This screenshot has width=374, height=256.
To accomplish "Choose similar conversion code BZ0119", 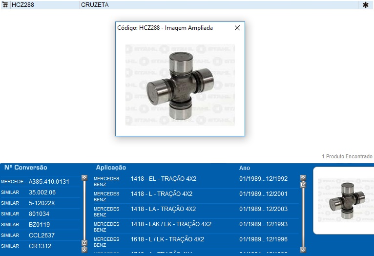I will 39,225.
